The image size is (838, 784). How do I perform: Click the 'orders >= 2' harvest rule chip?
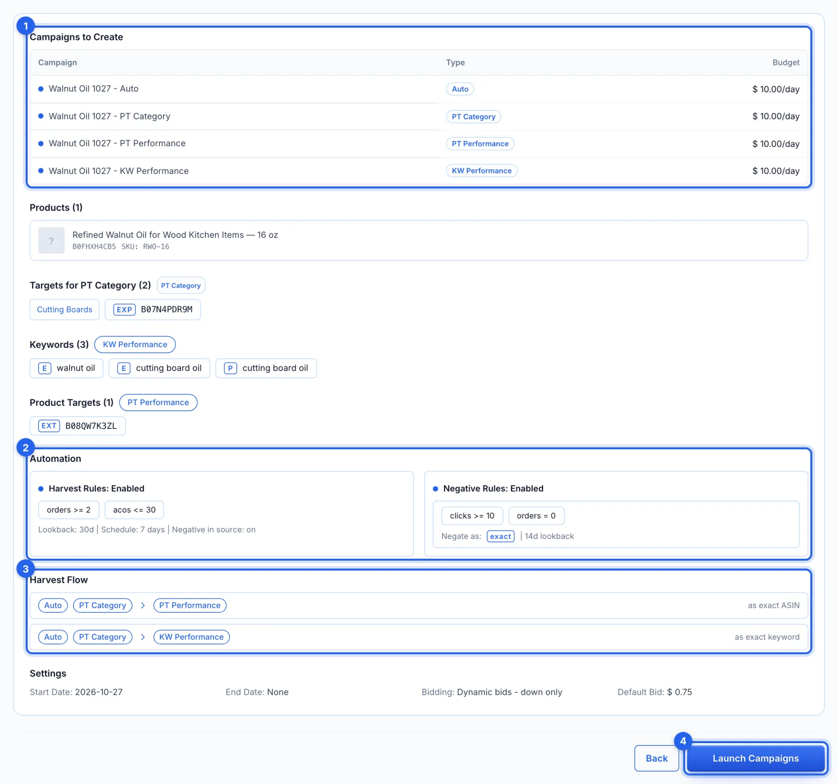tap(69, 510)
